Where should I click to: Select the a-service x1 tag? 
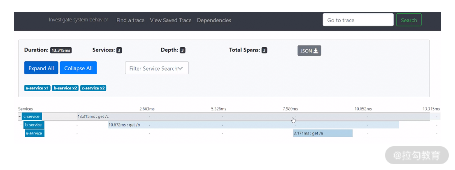[37, 88]
